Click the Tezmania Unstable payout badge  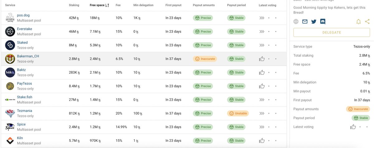[238, 113]
